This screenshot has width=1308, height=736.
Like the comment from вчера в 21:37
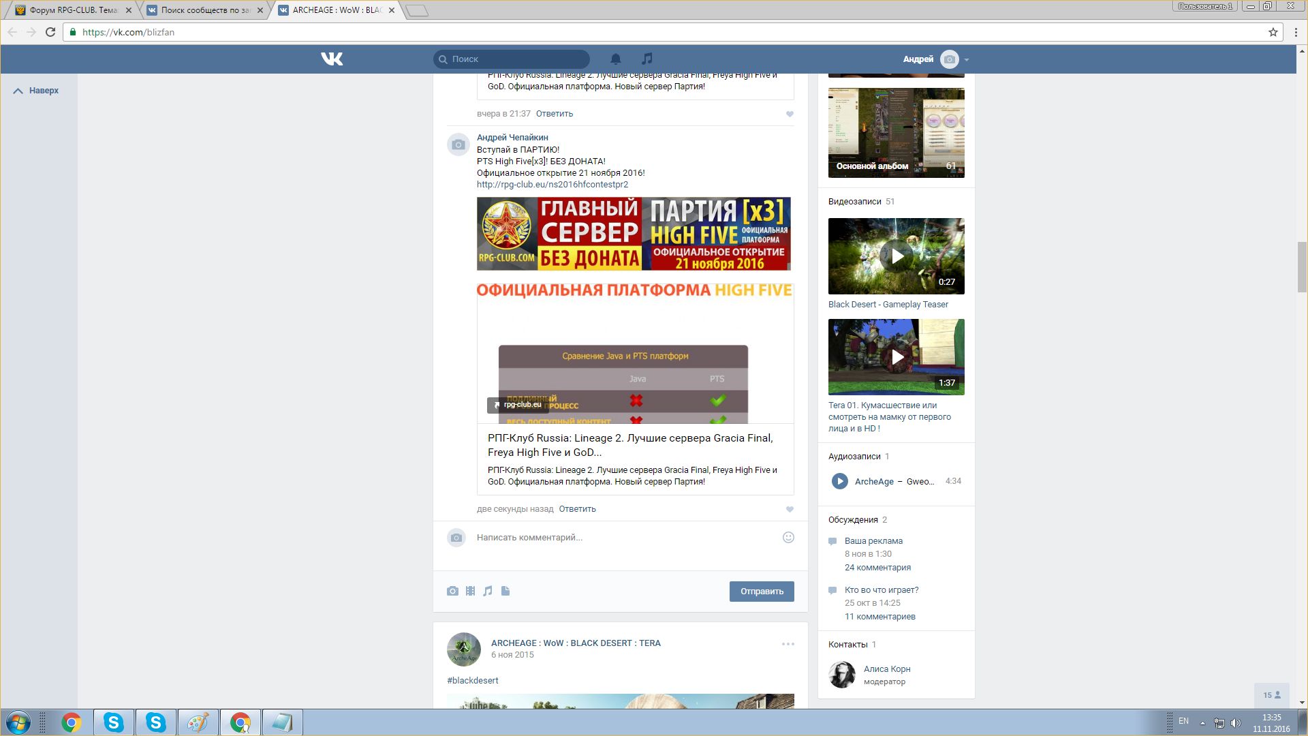tap(790, 114)
